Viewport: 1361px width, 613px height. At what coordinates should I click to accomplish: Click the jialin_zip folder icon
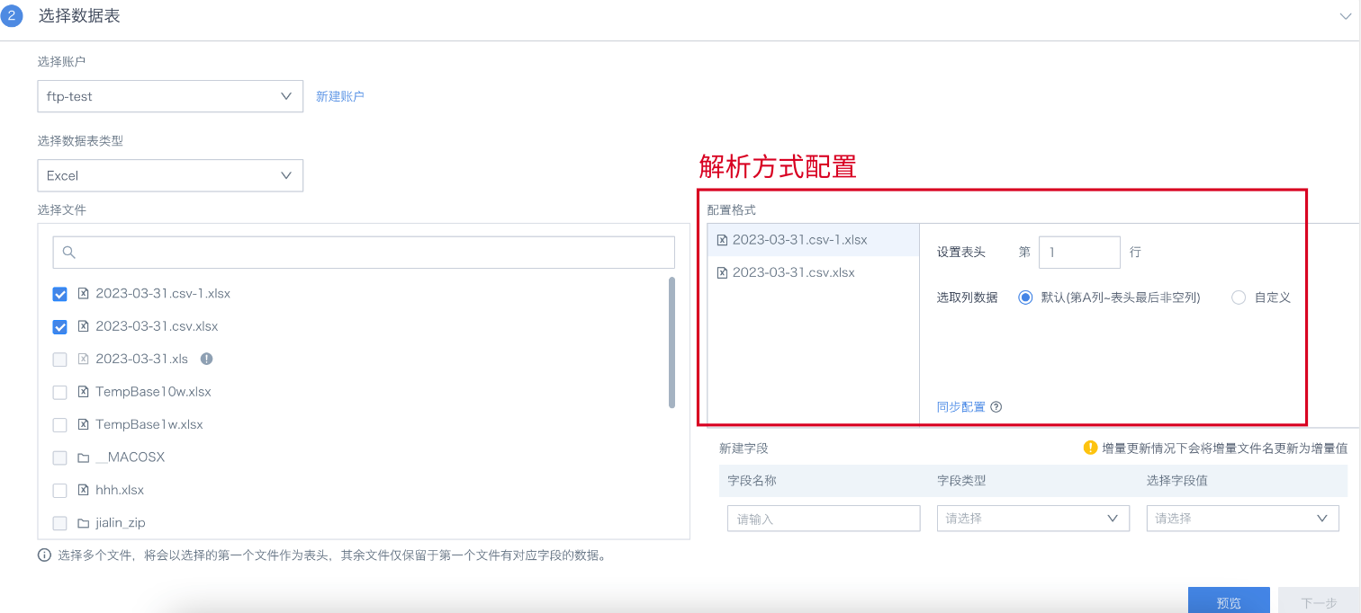pyautogui.click(x=84, y=523)
